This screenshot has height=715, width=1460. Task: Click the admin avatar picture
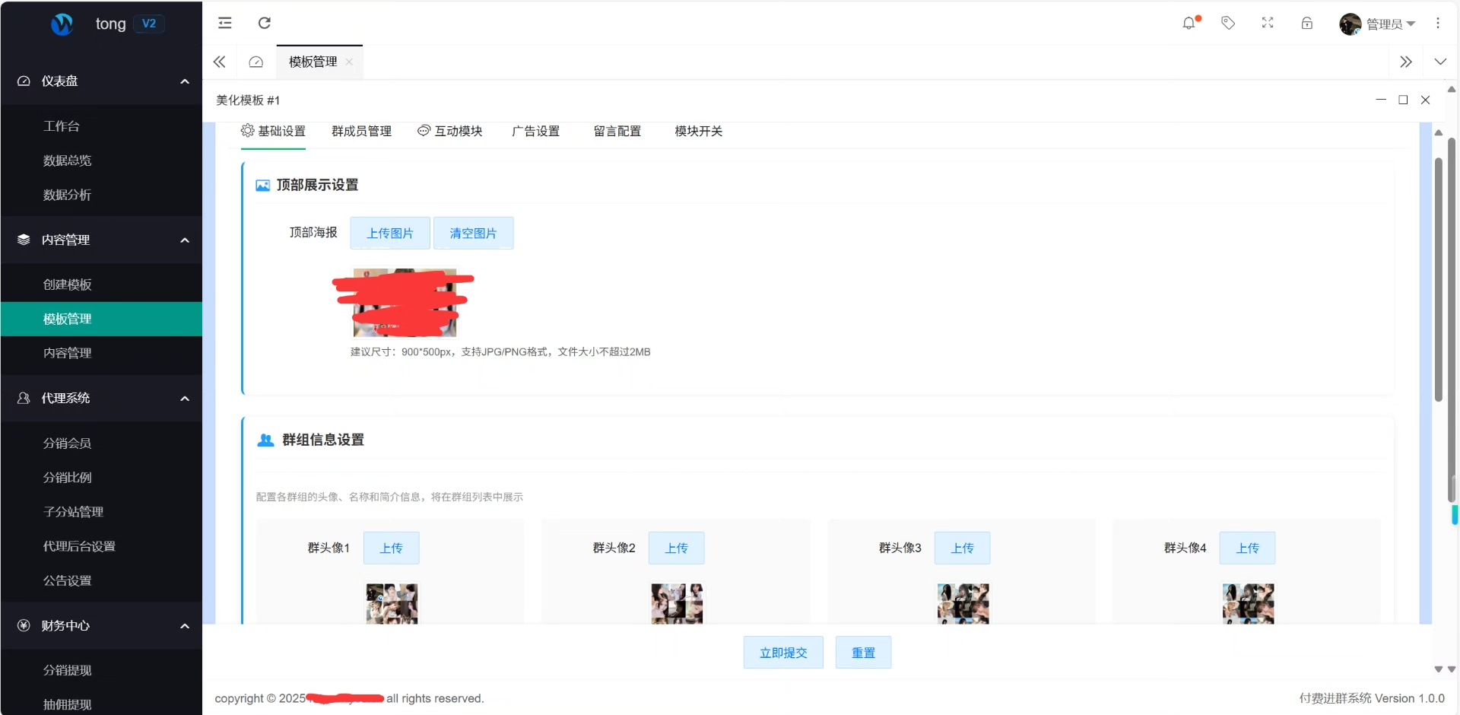click(1350, 24)
